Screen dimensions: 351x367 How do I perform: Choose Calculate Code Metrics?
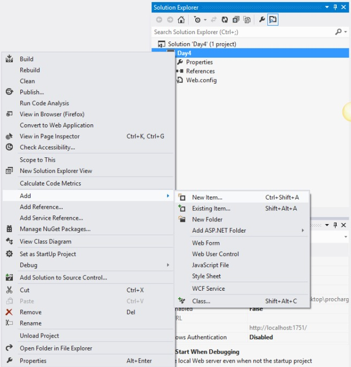coord(50,183)
